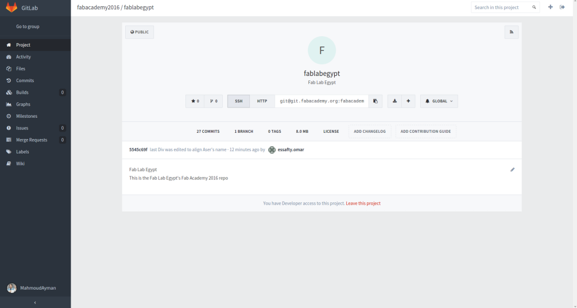Open the LICENSE link
577x308 pixels.
coord(331,131)
